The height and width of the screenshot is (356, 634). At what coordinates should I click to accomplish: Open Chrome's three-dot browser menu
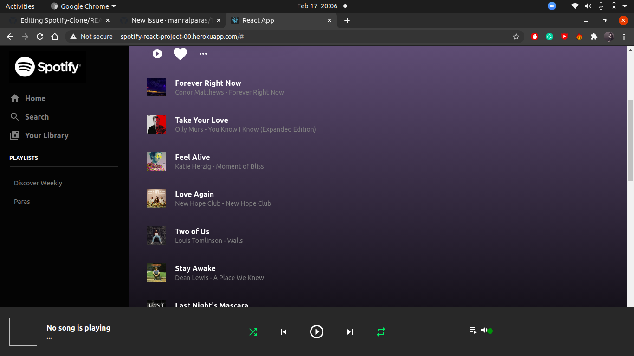[x=624, y=36]
